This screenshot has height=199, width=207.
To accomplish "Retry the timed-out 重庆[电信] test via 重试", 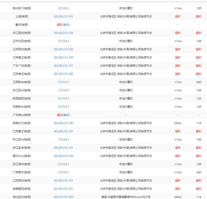I will [x=66, y=25].
